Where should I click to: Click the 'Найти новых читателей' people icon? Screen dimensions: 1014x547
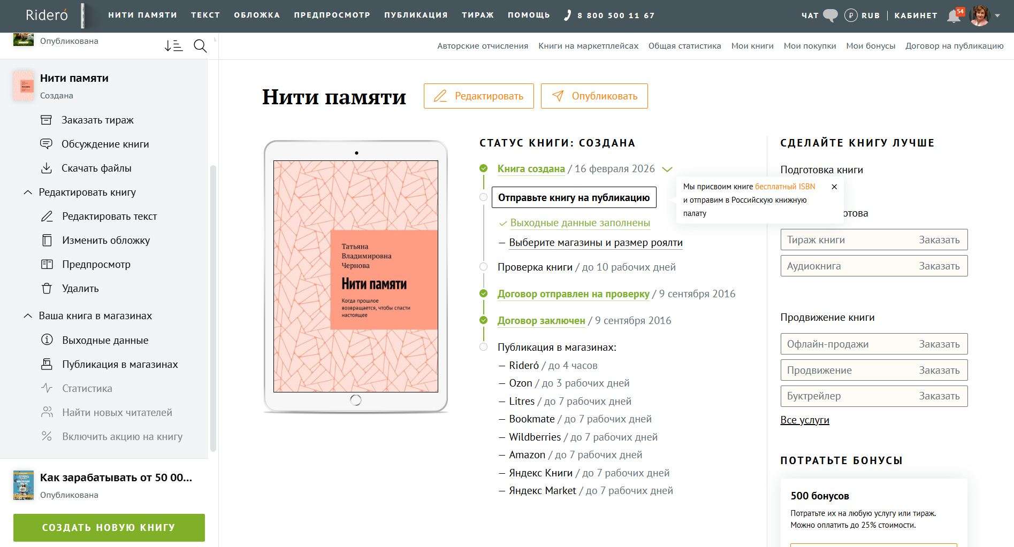(x=47, y=412)
